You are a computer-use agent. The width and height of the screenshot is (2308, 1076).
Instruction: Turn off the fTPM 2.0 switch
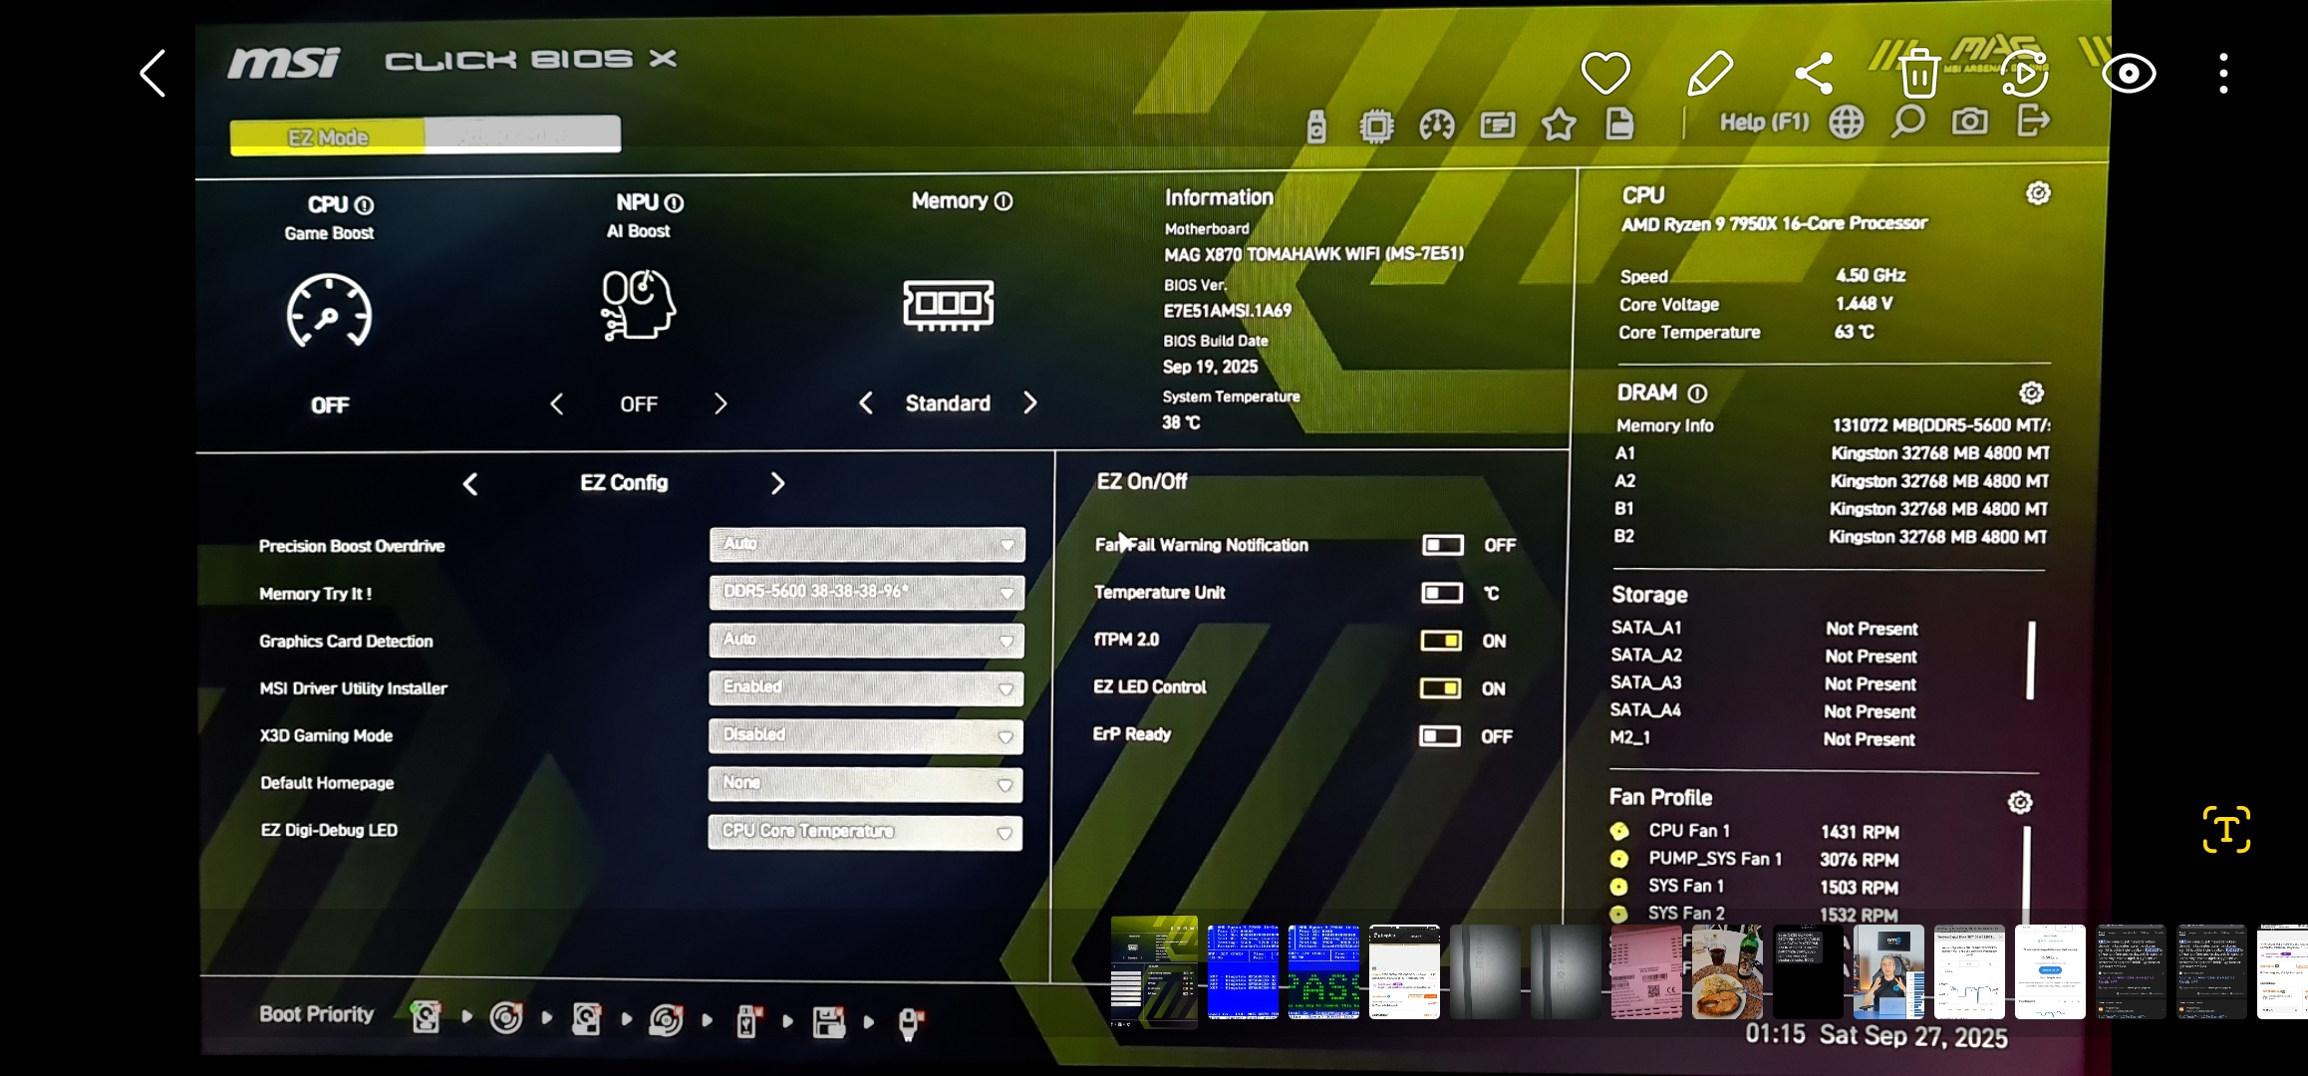tap(1441, 641)
